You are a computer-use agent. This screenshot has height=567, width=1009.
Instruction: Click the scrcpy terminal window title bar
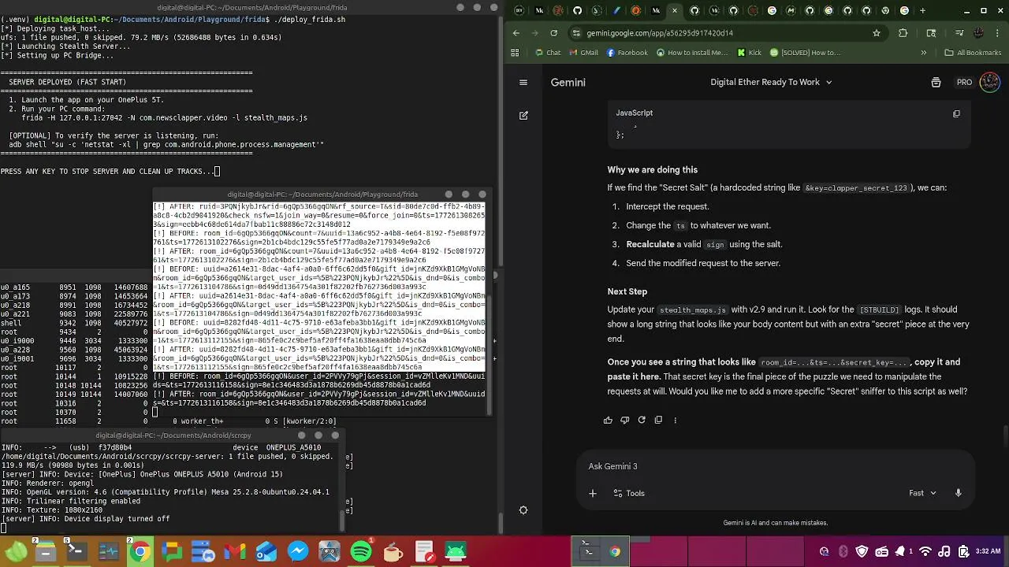pyautogui.click(x=173, y=435)
